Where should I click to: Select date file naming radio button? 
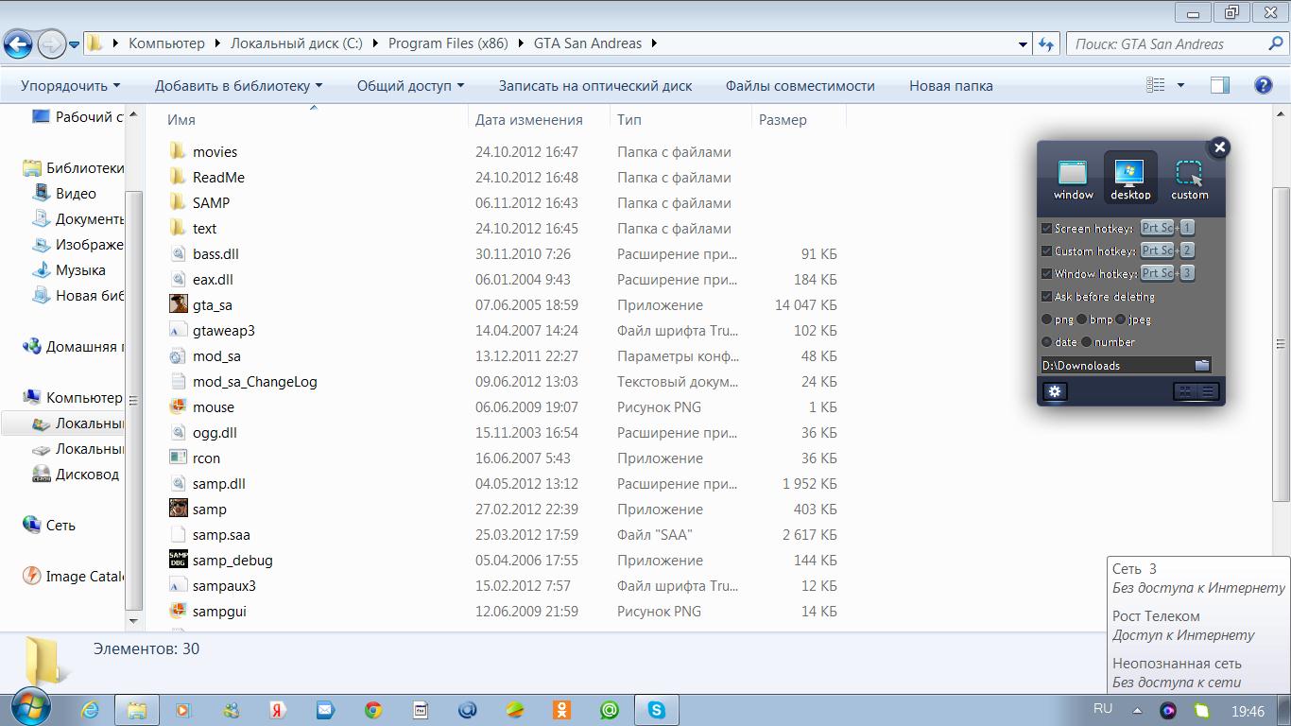[1047, 342]
